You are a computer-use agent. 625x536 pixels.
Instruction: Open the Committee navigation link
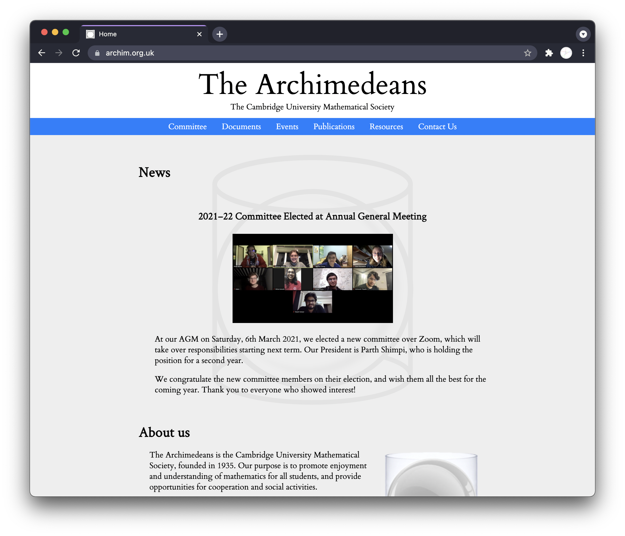click(187, 127)
